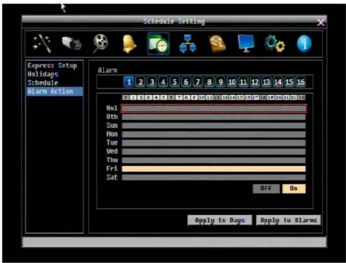The image size is (346, 263).
Task: Select Express Setup in the sidebar
Action: tap(52, 66)
